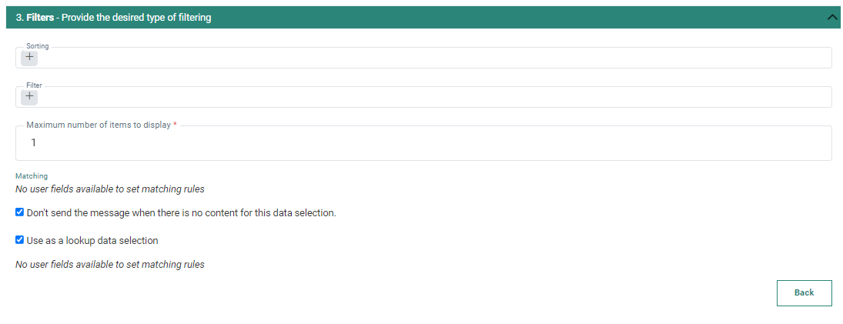The height and width of the screenshot is (324, 843).
Task: Add a filter rule with the plus icon
Action: click(x=29, y=96)
